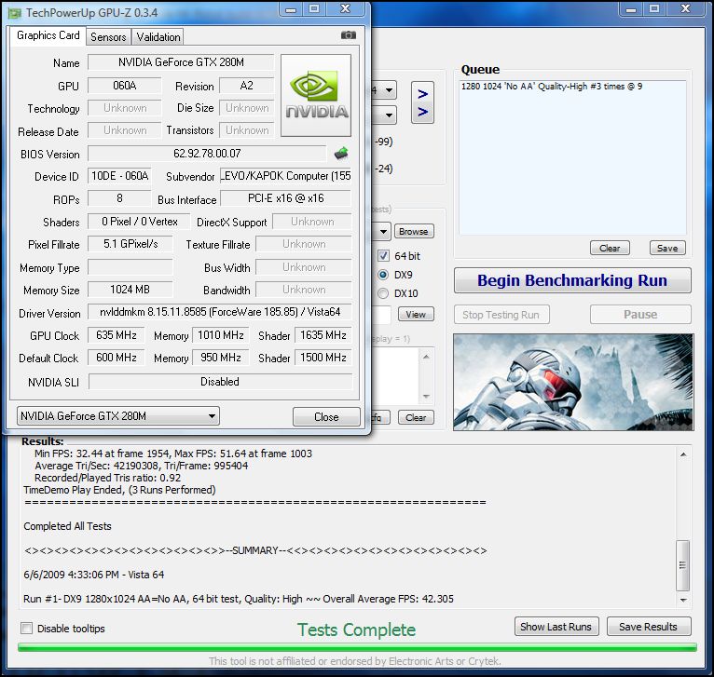The width and height of the screenshot is (714, 677).
Task: Click the Subvendor field
Action: click(286, 176)
